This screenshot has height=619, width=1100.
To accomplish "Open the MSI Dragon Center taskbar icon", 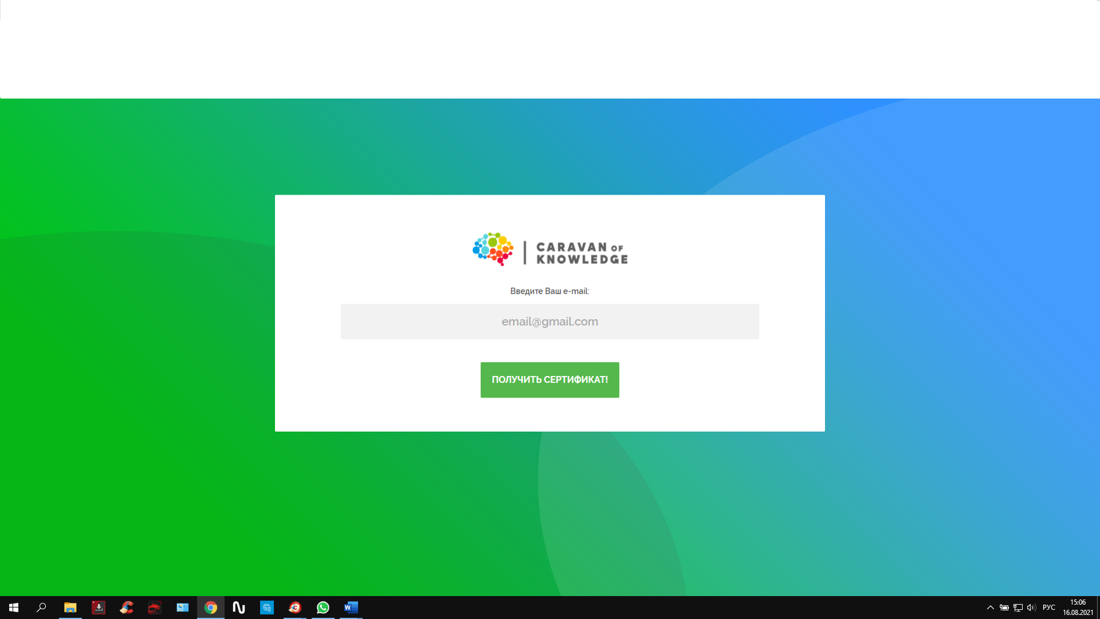I will coord(155,607).
